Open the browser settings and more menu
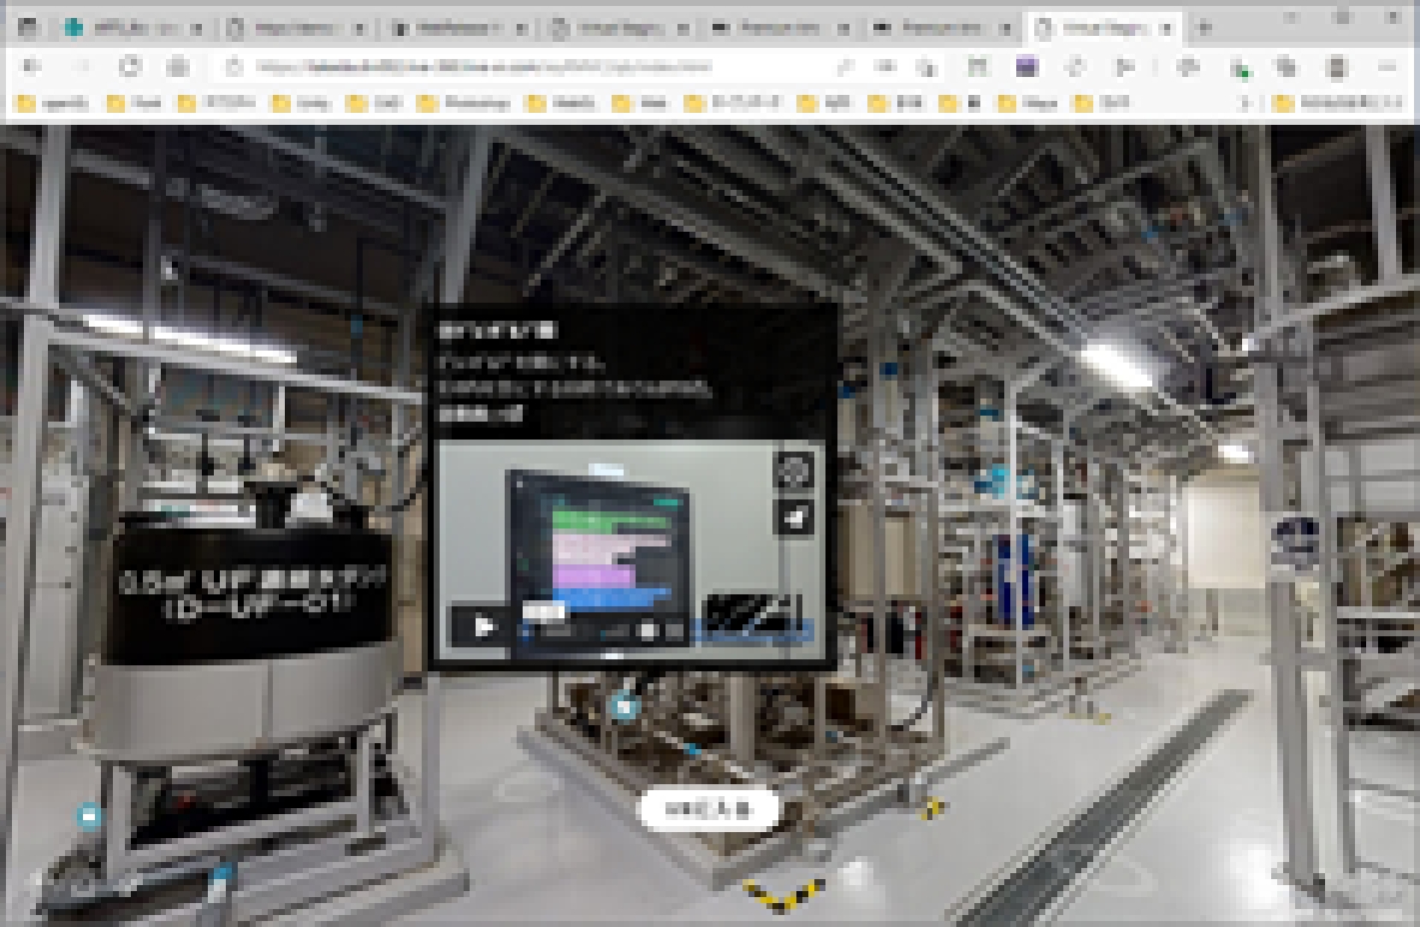Screen dimensions: 1420x927 (x=1387, y=67)
